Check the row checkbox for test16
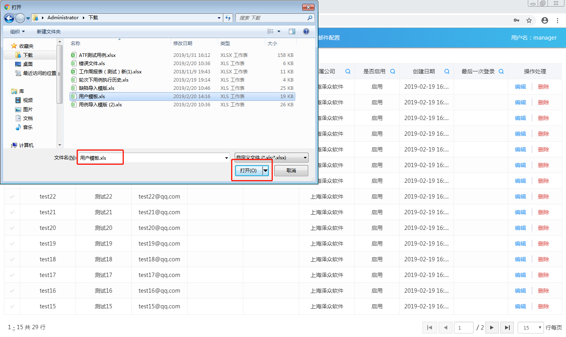 12,291
